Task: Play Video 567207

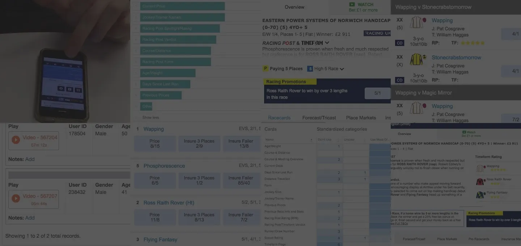Action: click(x=16, y=199)
